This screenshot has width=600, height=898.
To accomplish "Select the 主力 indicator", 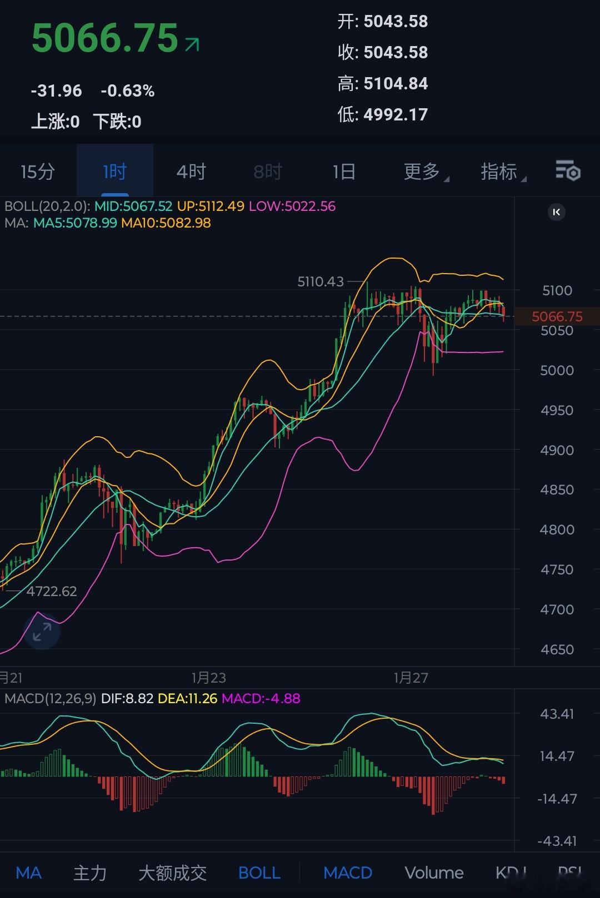I will point(90,872).
